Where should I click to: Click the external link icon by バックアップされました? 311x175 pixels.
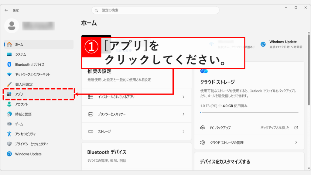(296, 128)
